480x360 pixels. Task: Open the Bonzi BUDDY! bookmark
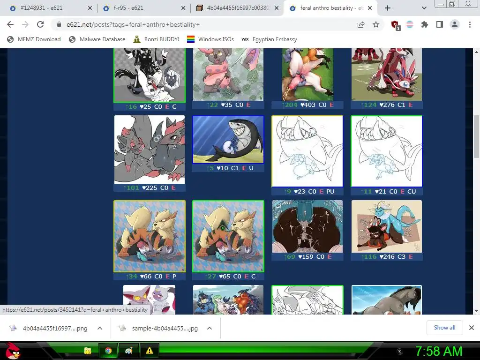point(156,39)
